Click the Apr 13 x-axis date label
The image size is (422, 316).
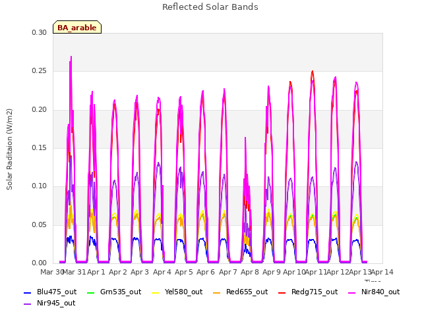360,272
